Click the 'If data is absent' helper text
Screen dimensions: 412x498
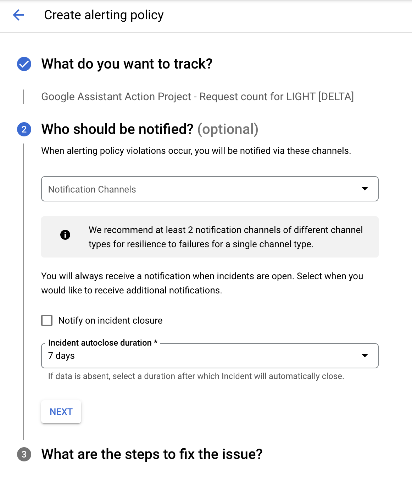196,376
